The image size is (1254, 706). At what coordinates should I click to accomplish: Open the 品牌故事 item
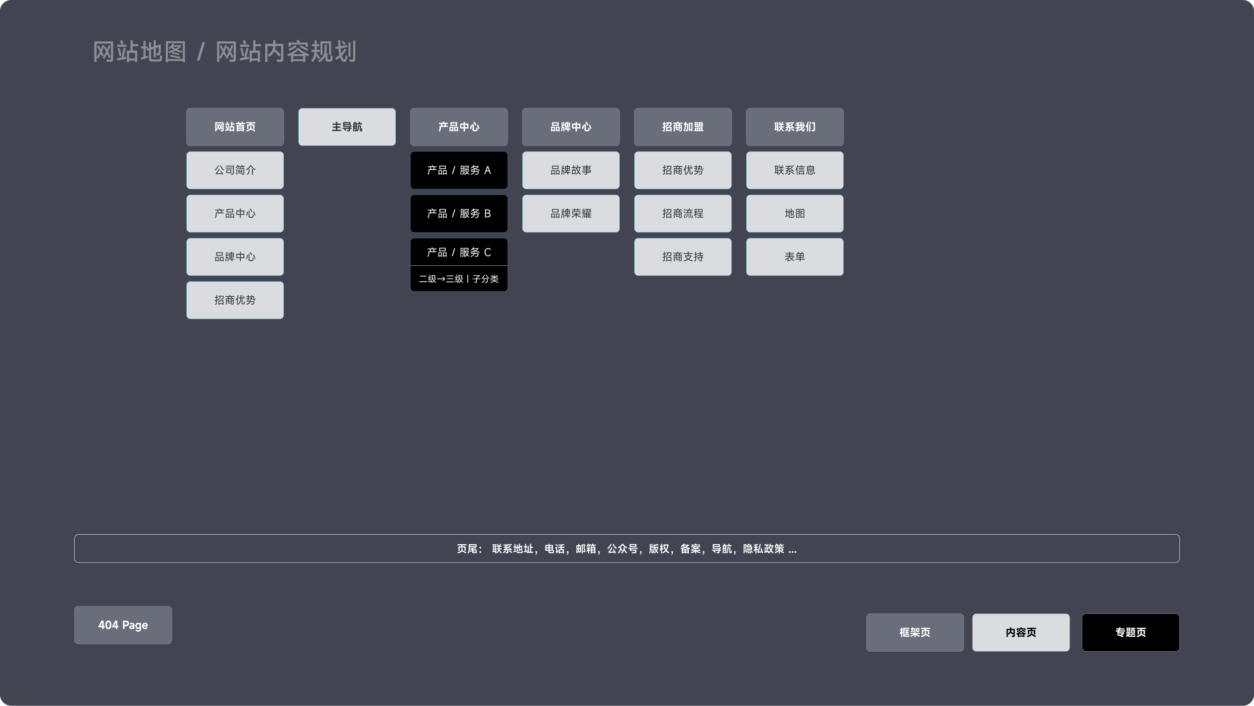[x=571, y=170]
